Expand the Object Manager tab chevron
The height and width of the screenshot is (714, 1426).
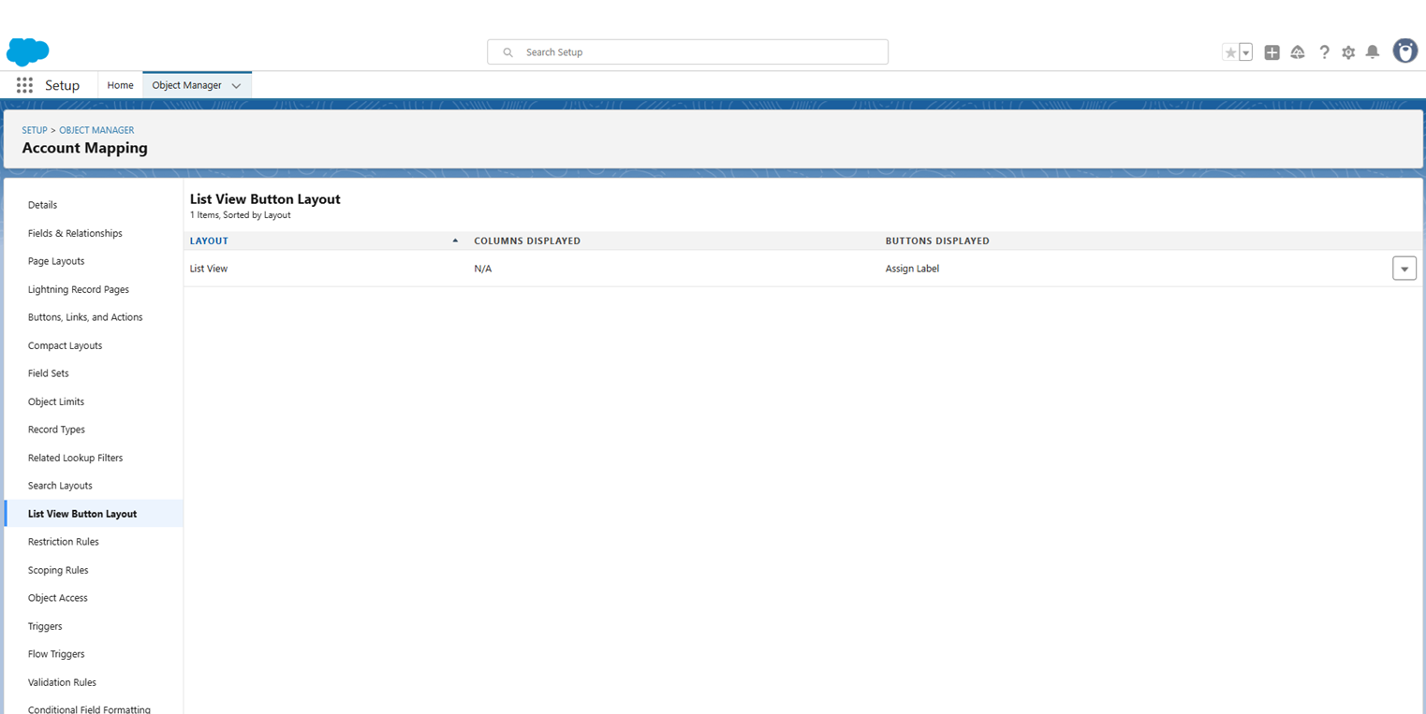pos(236,85)
